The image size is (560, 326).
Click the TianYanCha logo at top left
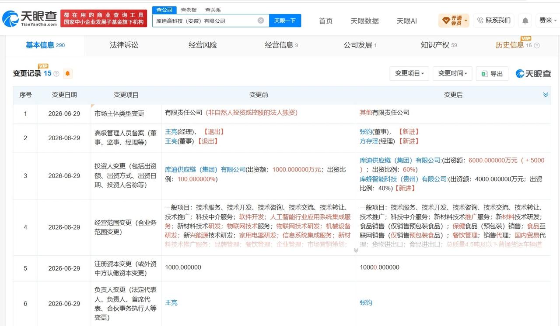(x=30, y=18)
